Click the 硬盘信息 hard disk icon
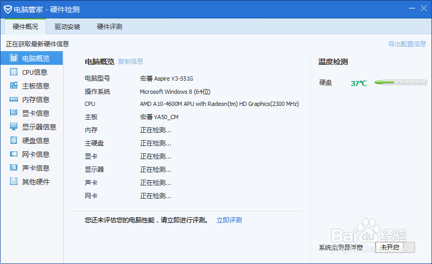The image size is (432, 264). click(x=14, y=140)
